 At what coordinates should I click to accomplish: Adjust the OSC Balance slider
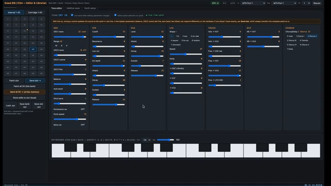coord(70,84)
